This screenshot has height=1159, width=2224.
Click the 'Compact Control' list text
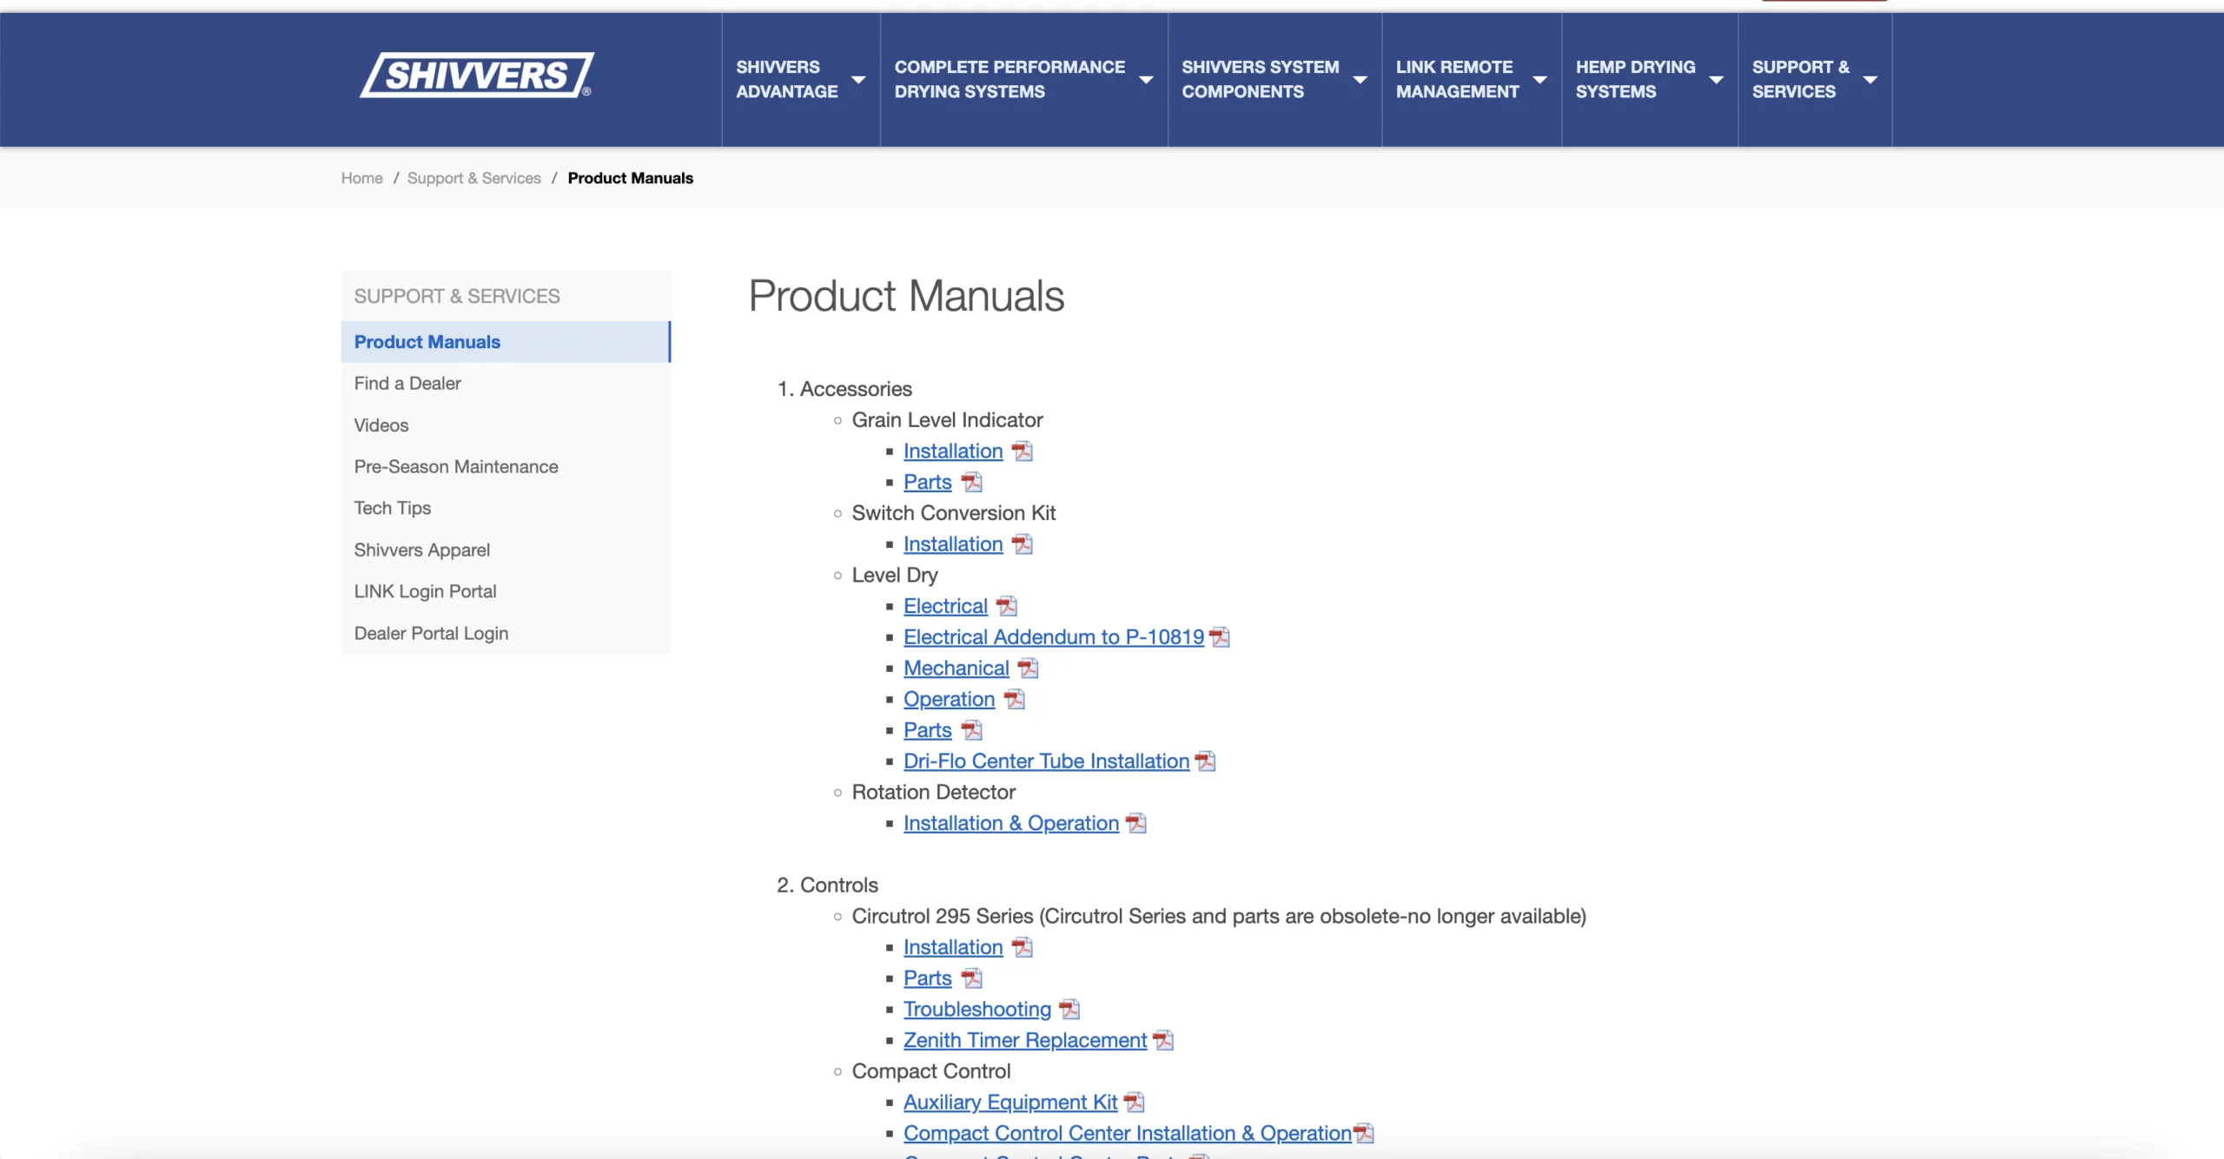[931, 1071]
